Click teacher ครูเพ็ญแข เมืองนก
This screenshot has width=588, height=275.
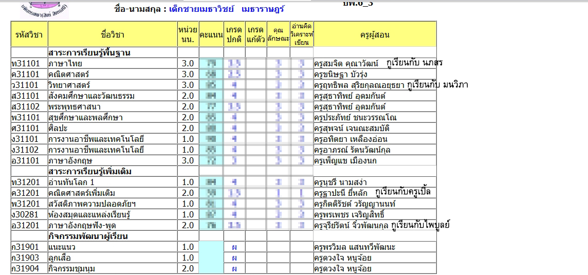pyautogui.click(x=345, y=161)
